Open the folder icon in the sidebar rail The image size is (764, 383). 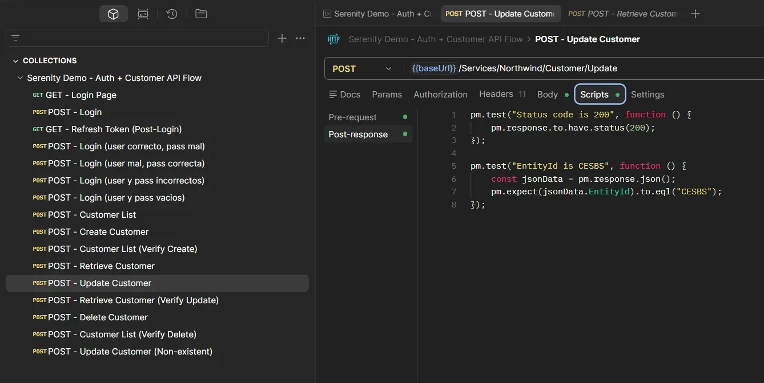201,13
